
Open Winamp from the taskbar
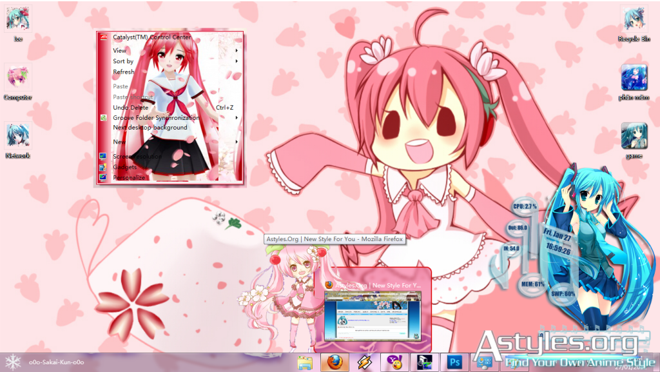coord(364,362)
